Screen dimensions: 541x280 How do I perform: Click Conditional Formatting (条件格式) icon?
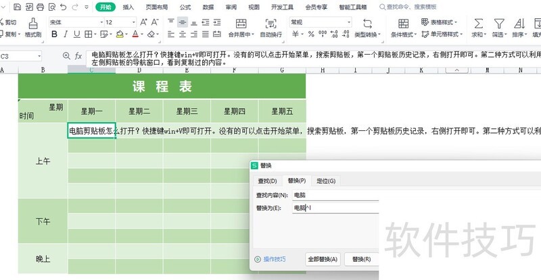point(403,24)
